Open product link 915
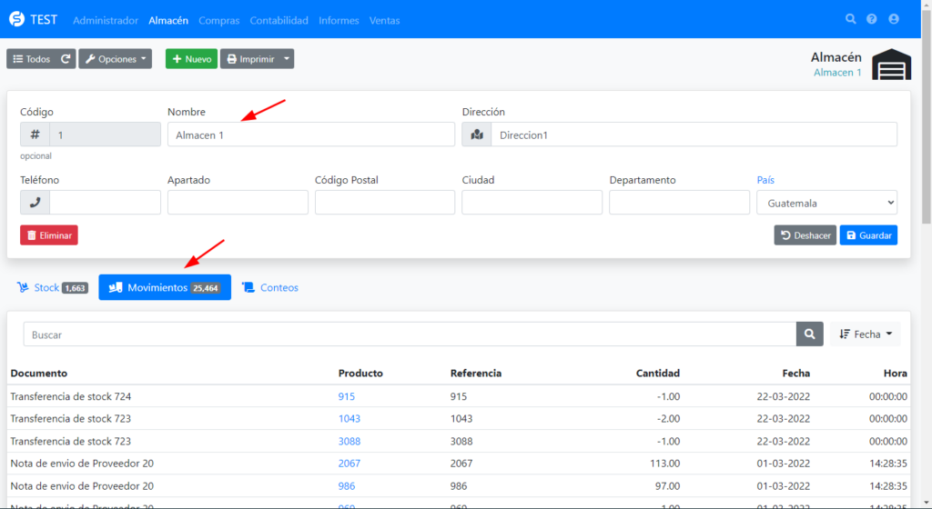 [x=347, y=396]
